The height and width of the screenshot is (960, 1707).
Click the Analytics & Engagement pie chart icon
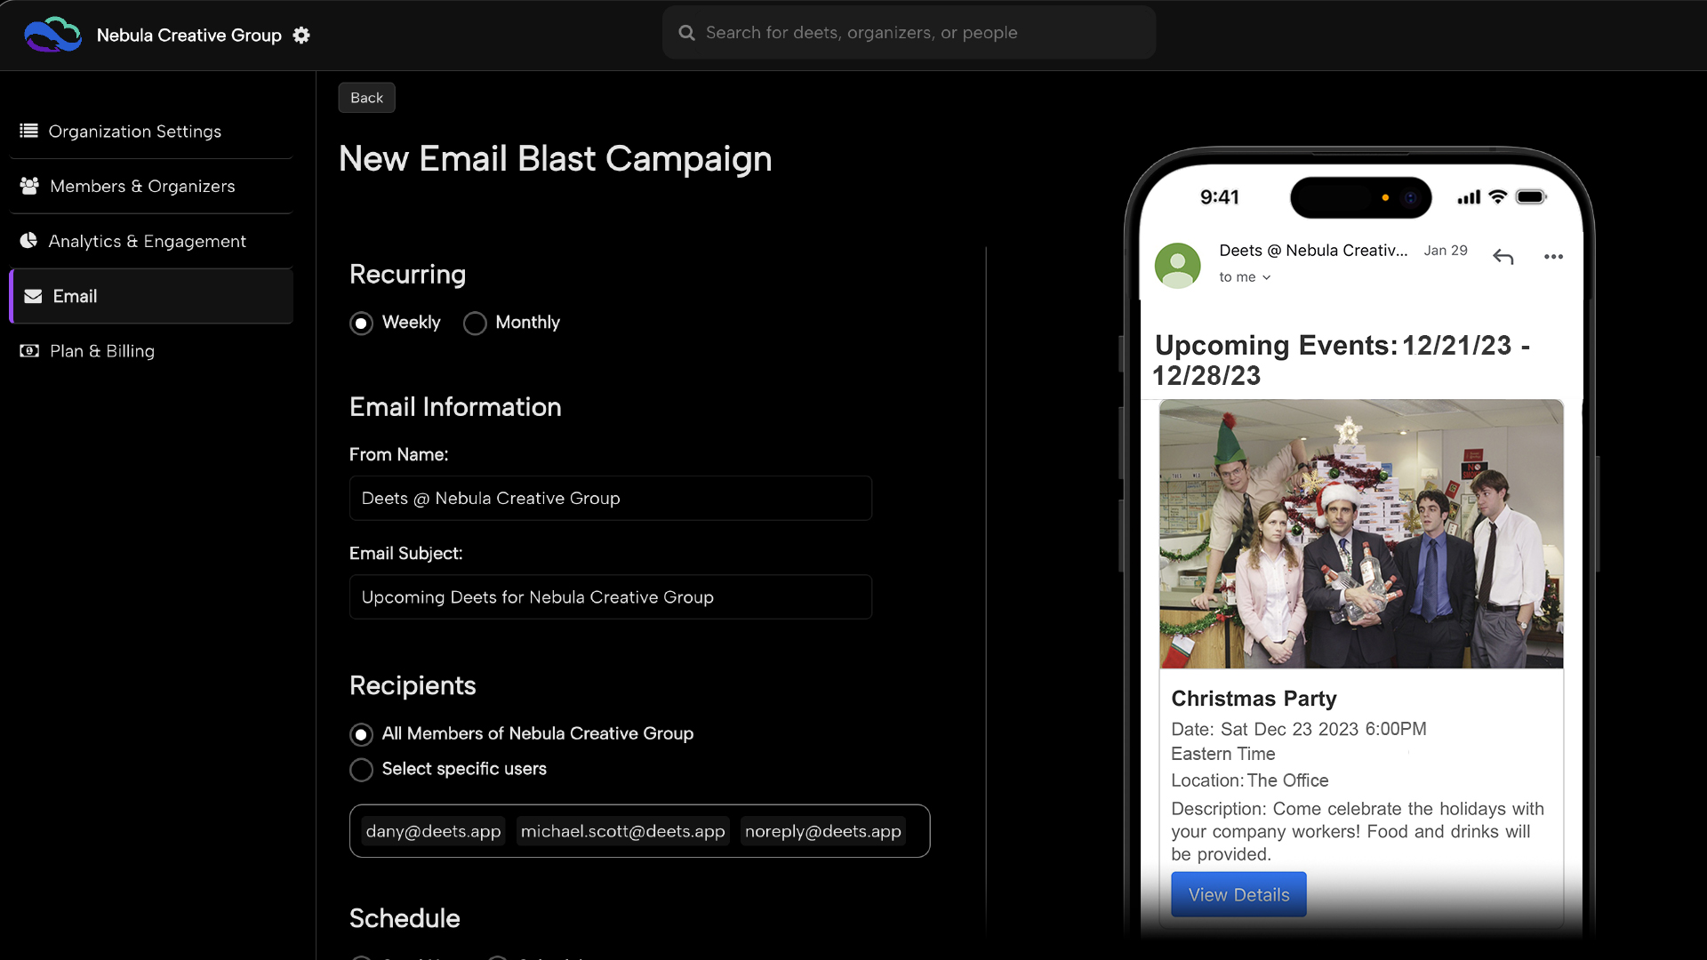pyautogui.click(x=28, y=241)
